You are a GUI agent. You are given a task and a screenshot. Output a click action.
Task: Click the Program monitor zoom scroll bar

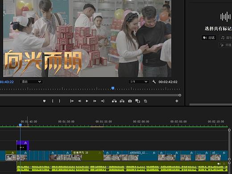click(90, 95)
